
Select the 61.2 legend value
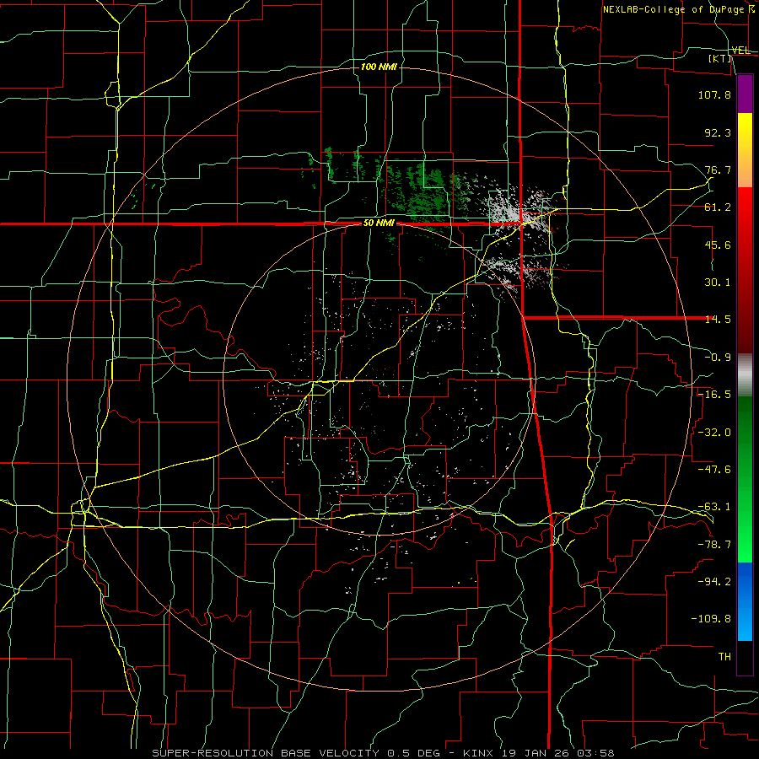tap(718, 207)
